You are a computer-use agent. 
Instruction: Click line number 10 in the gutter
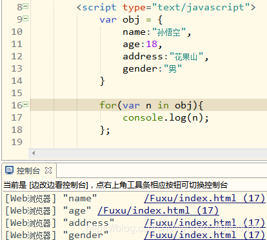click(x=17, y=32)
